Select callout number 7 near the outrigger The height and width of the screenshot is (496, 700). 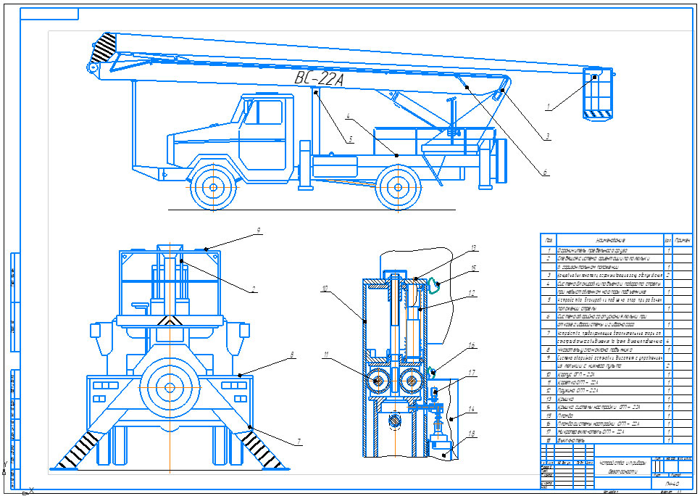[299, 442]
